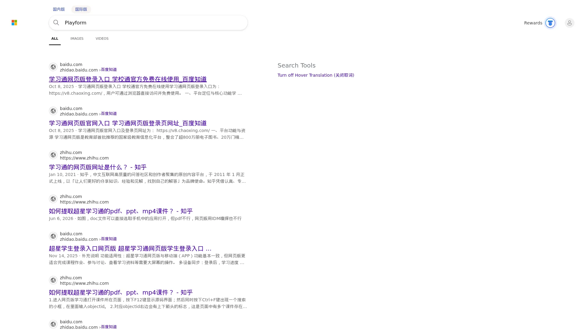Select the ALL results tab

pyautogui.click(x=55, y=38)
